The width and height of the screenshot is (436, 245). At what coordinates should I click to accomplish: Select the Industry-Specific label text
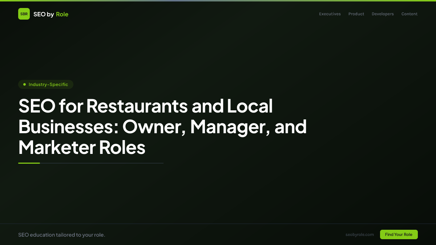[48, 84]
